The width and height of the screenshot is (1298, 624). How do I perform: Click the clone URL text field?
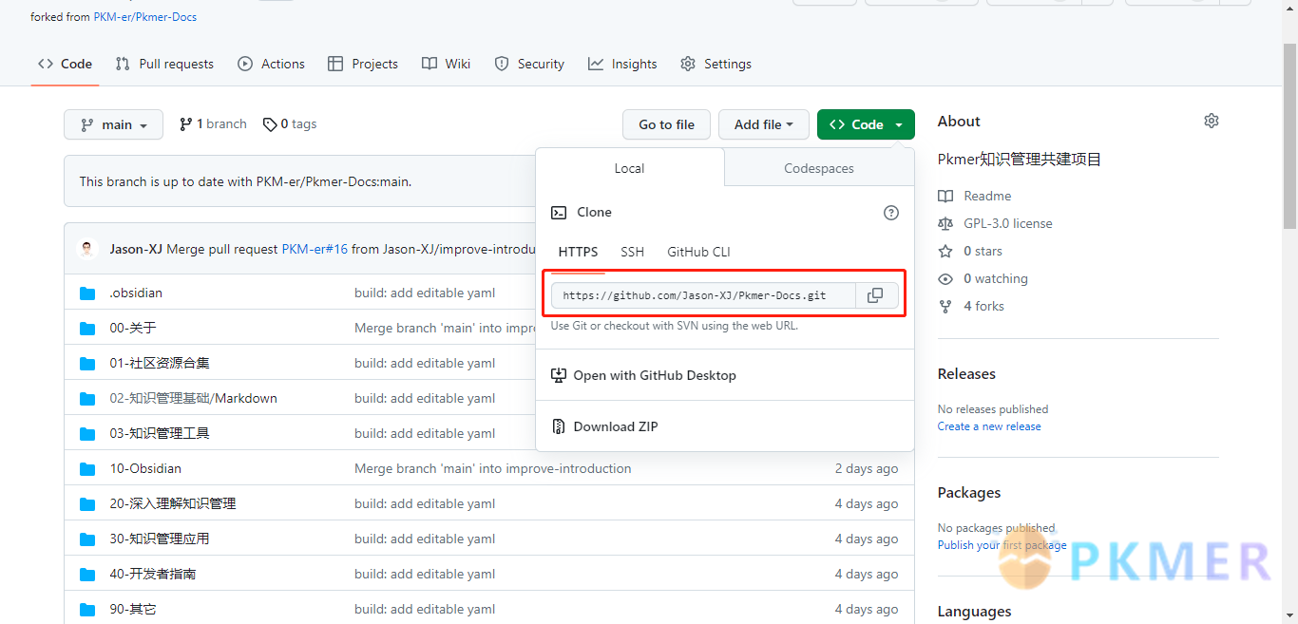click(703, 295)
